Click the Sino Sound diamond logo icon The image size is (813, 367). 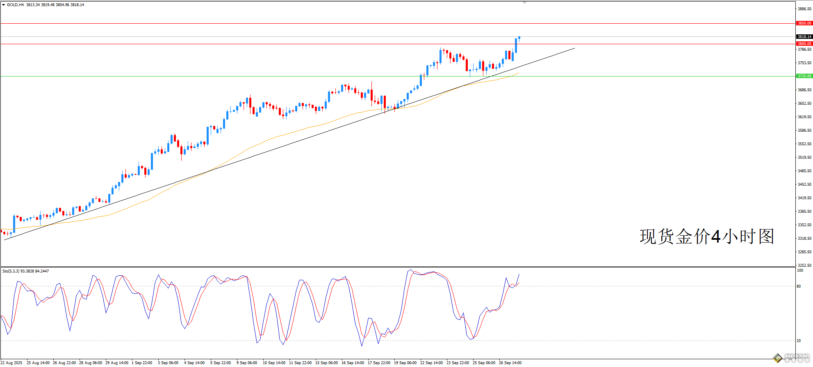point(777,358)
